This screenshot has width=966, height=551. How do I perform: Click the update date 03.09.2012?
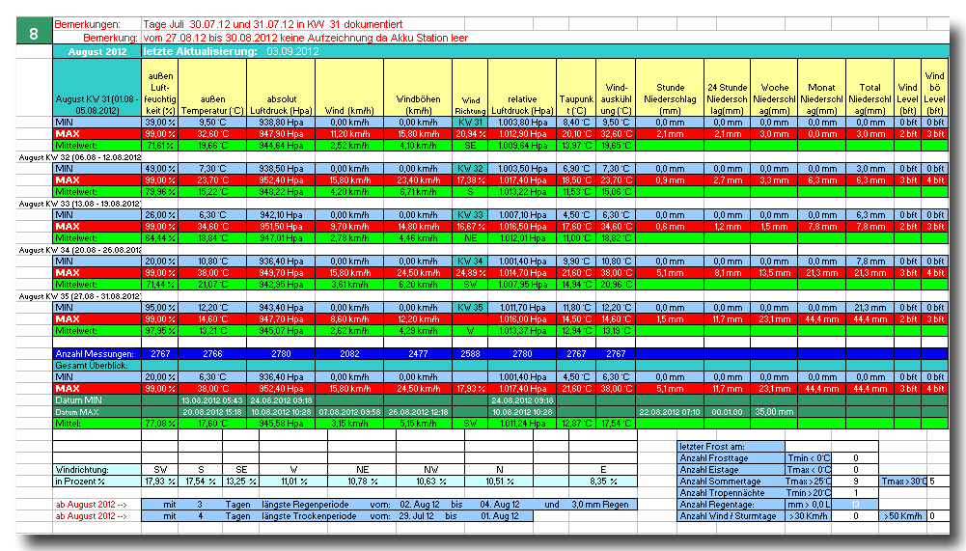point(292,51)
